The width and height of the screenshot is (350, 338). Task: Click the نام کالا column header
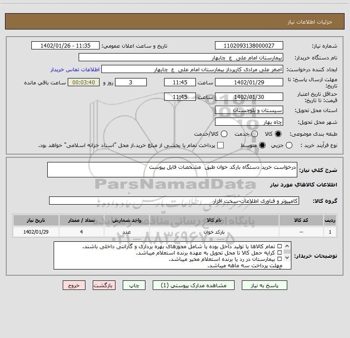[214, 220]
